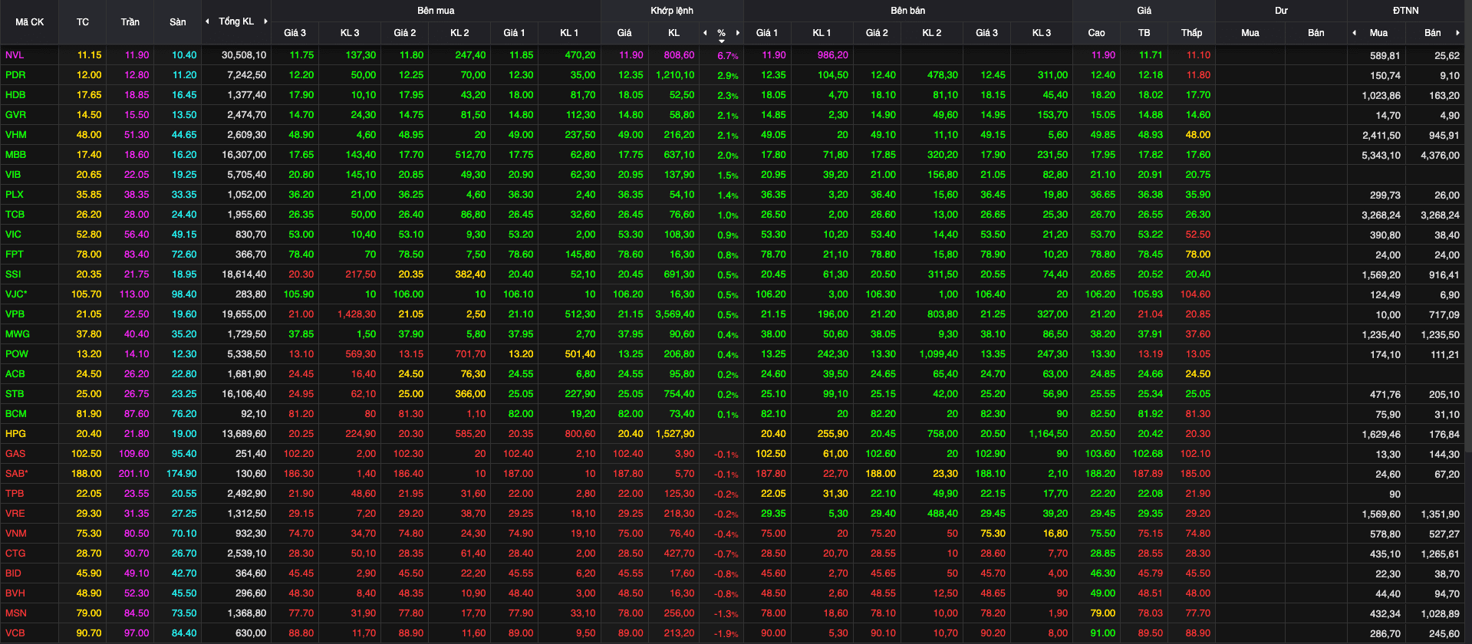Select the TCB stock row code
The width and height of the screenshot is (1472, 644).
point(15,215)
